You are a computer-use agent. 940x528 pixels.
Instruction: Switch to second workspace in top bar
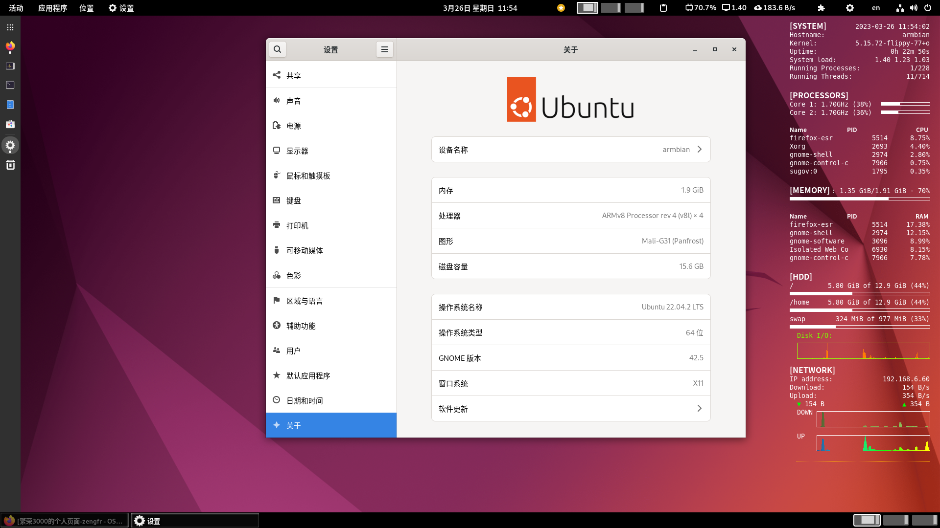click(x=611, y=8)
